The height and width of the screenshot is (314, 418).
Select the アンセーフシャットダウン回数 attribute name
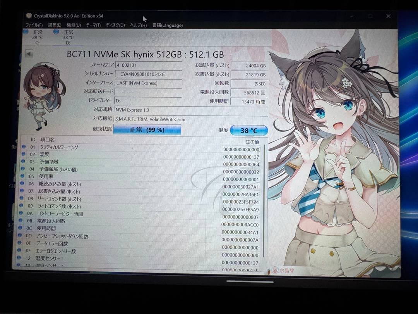click(62, 236)
